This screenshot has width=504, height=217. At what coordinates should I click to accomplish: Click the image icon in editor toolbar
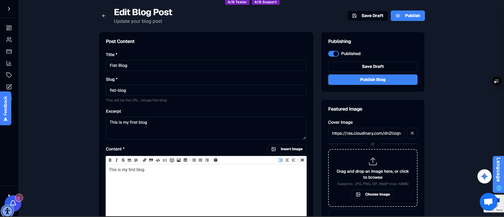[x=179, y=160]
